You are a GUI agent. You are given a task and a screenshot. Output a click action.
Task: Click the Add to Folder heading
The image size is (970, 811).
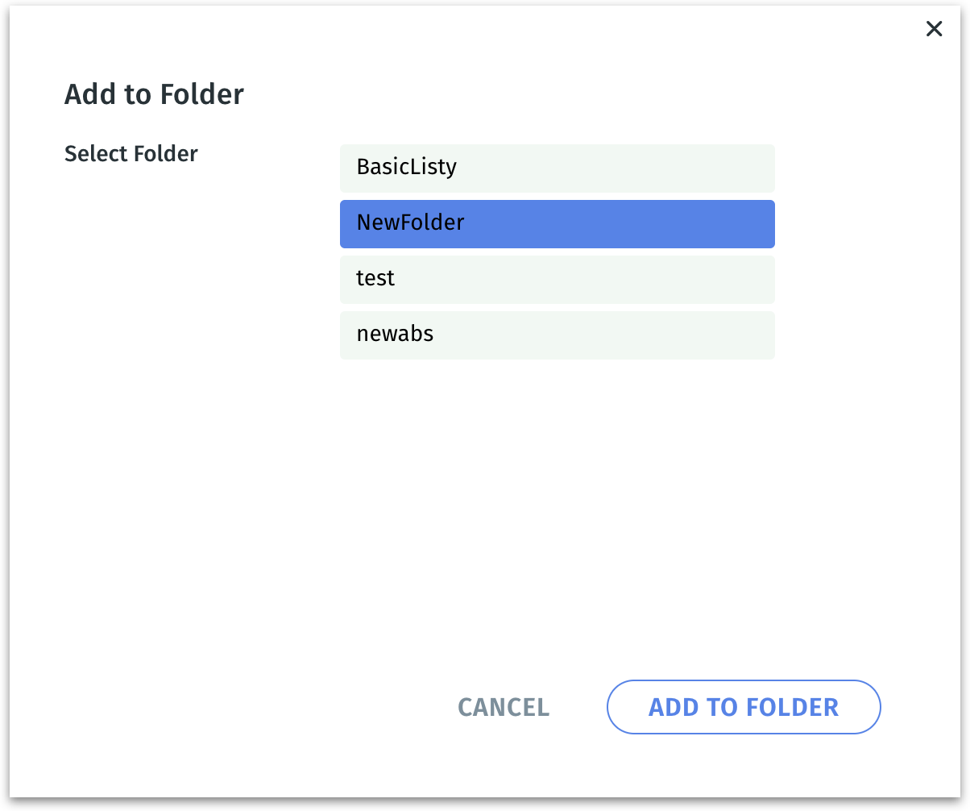pos(154,94)
